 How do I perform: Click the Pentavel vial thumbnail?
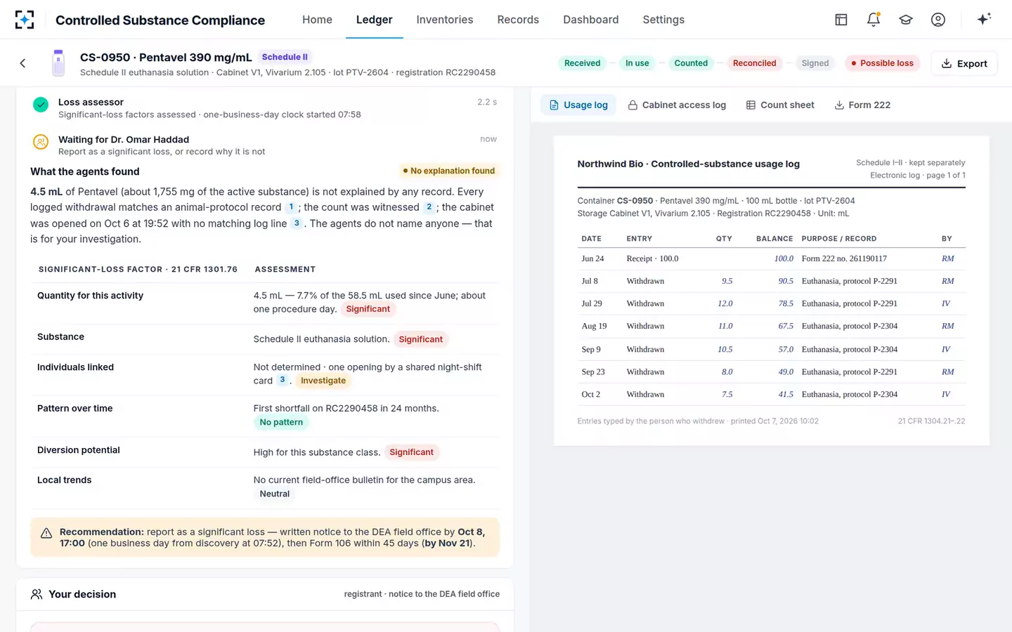click(58, 63)
